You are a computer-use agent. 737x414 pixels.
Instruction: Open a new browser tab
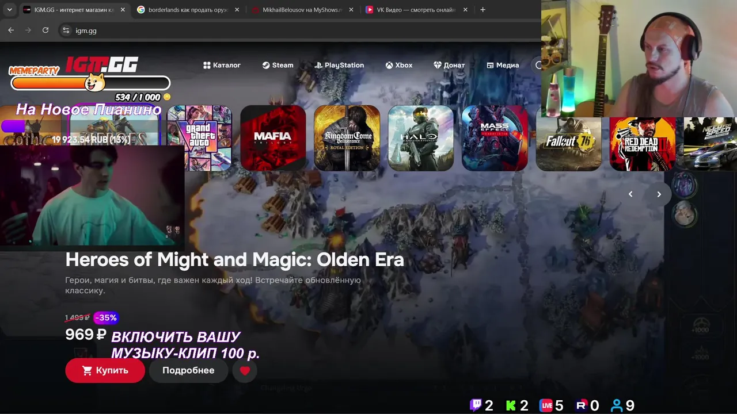tap(483, 10)
